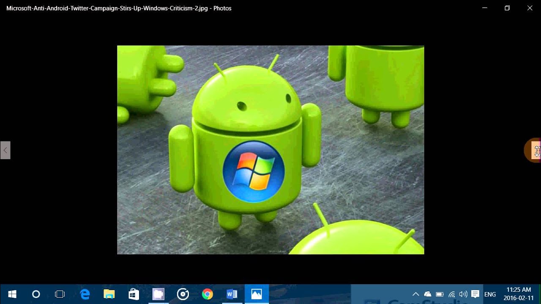541x304 pixels.
Task: Click the Android robot photo
Action: click(x=270, y=150)
